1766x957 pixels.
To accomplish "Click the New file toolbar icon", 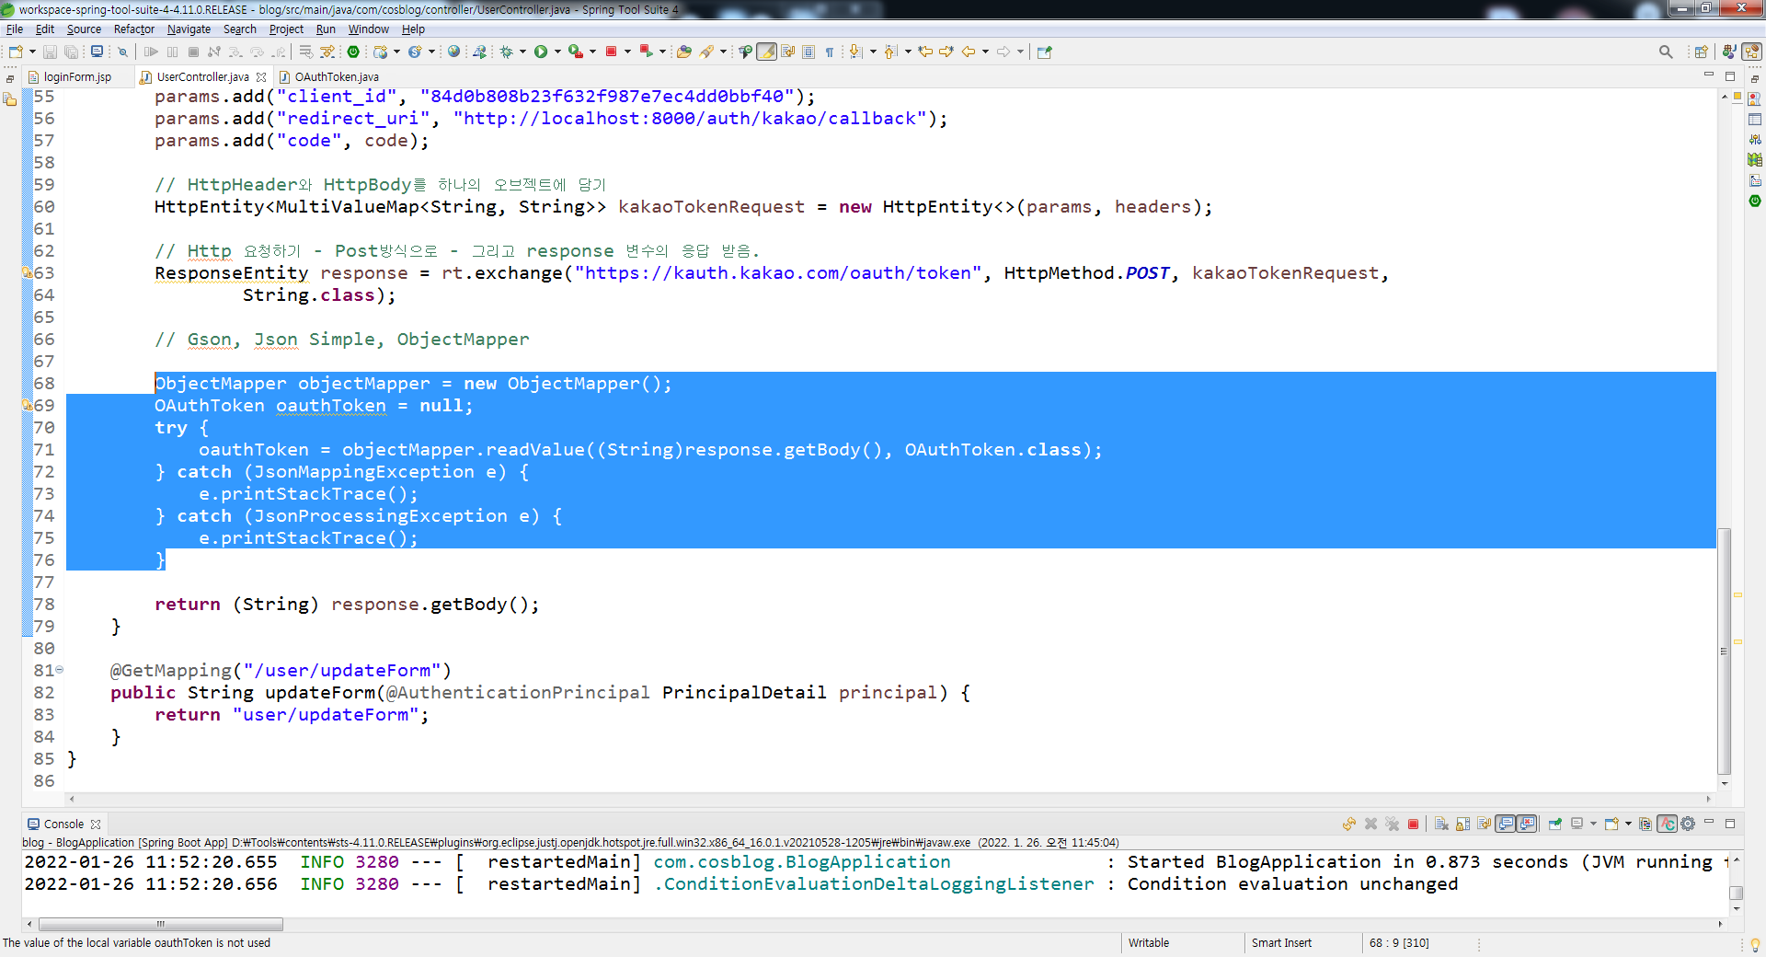I will coord(16,52).
